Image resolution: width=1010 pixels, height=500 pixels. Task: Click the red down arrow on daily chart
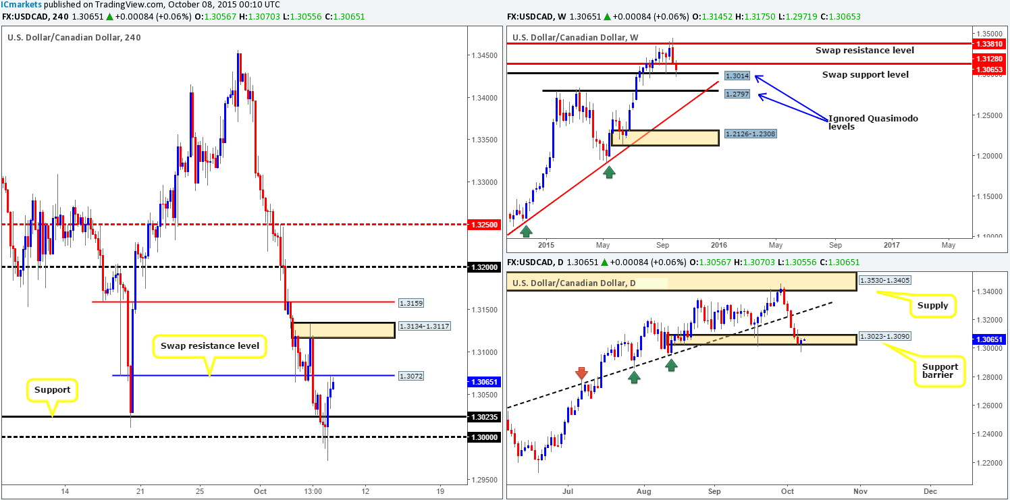tap(581, 373)
